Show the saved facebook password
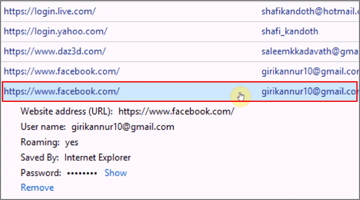 116,173
